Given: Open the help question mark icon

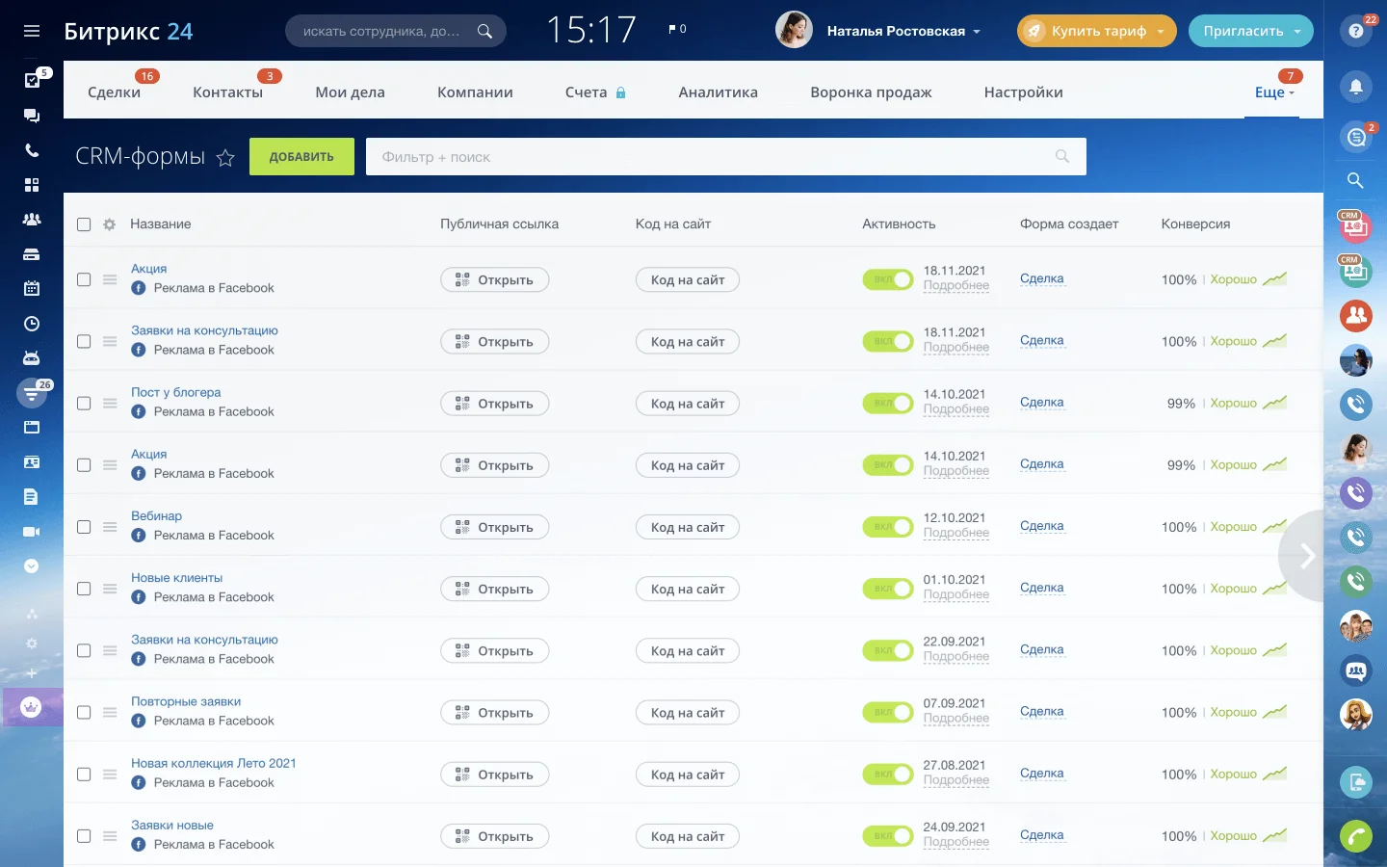Looking at the screenshot, I should click(x=1355, y=31).
